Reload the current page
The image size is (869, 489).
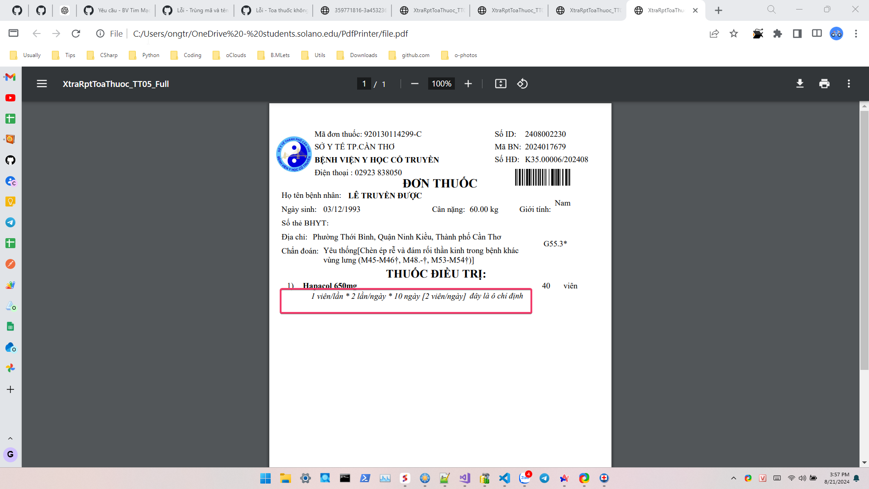(x=76, y=34)
